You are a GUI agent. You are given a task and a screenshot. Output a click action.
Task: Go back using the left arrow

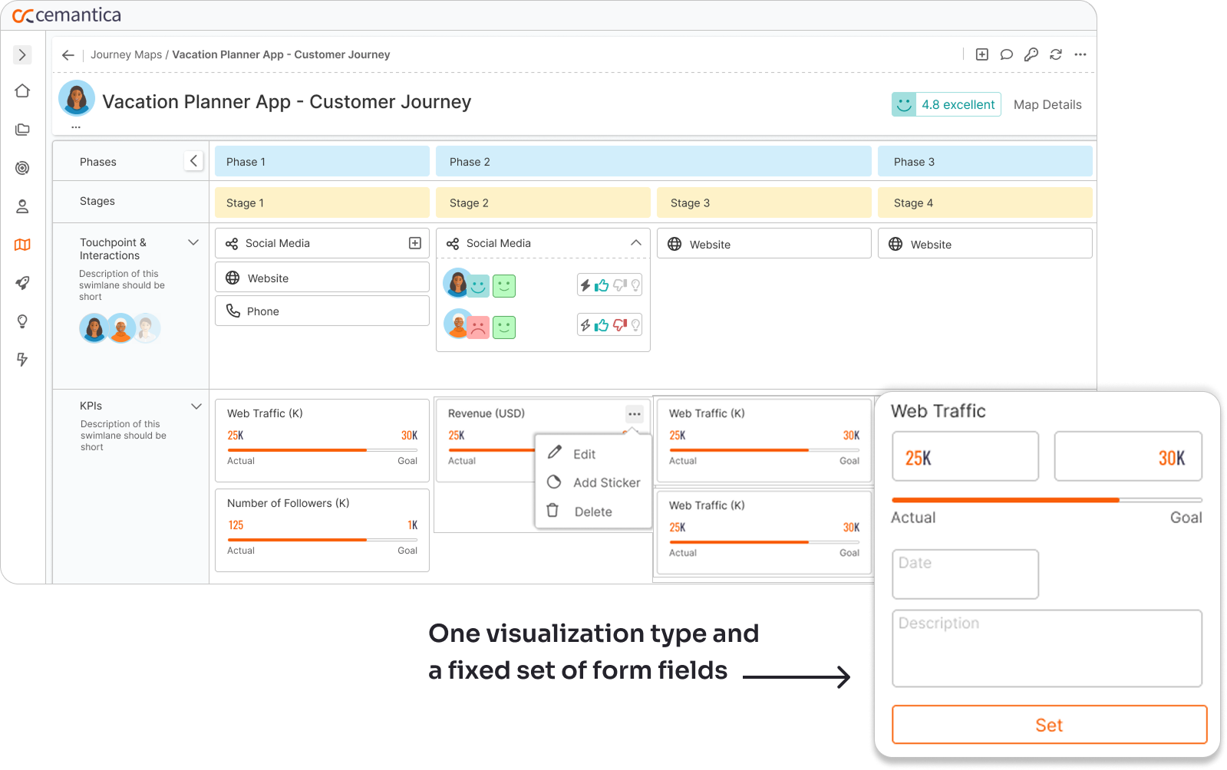pyautogui.click(x=68, y=55)
